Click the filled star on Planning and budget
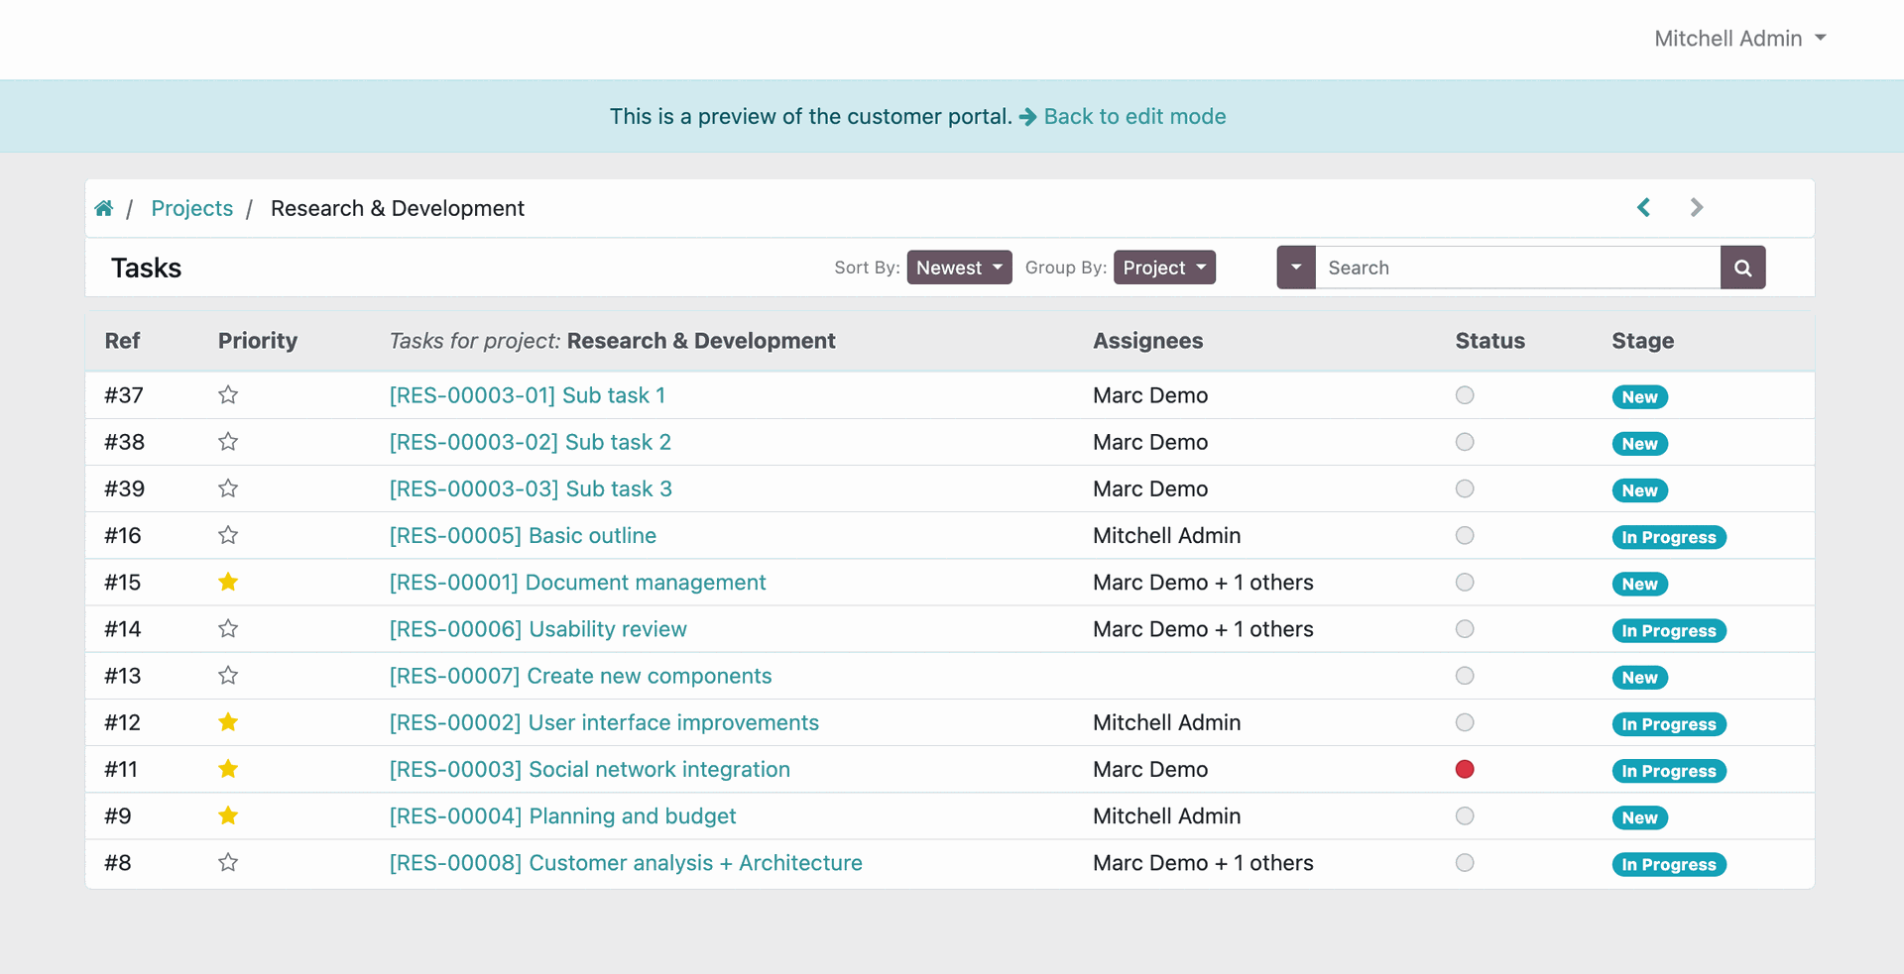 228,816
